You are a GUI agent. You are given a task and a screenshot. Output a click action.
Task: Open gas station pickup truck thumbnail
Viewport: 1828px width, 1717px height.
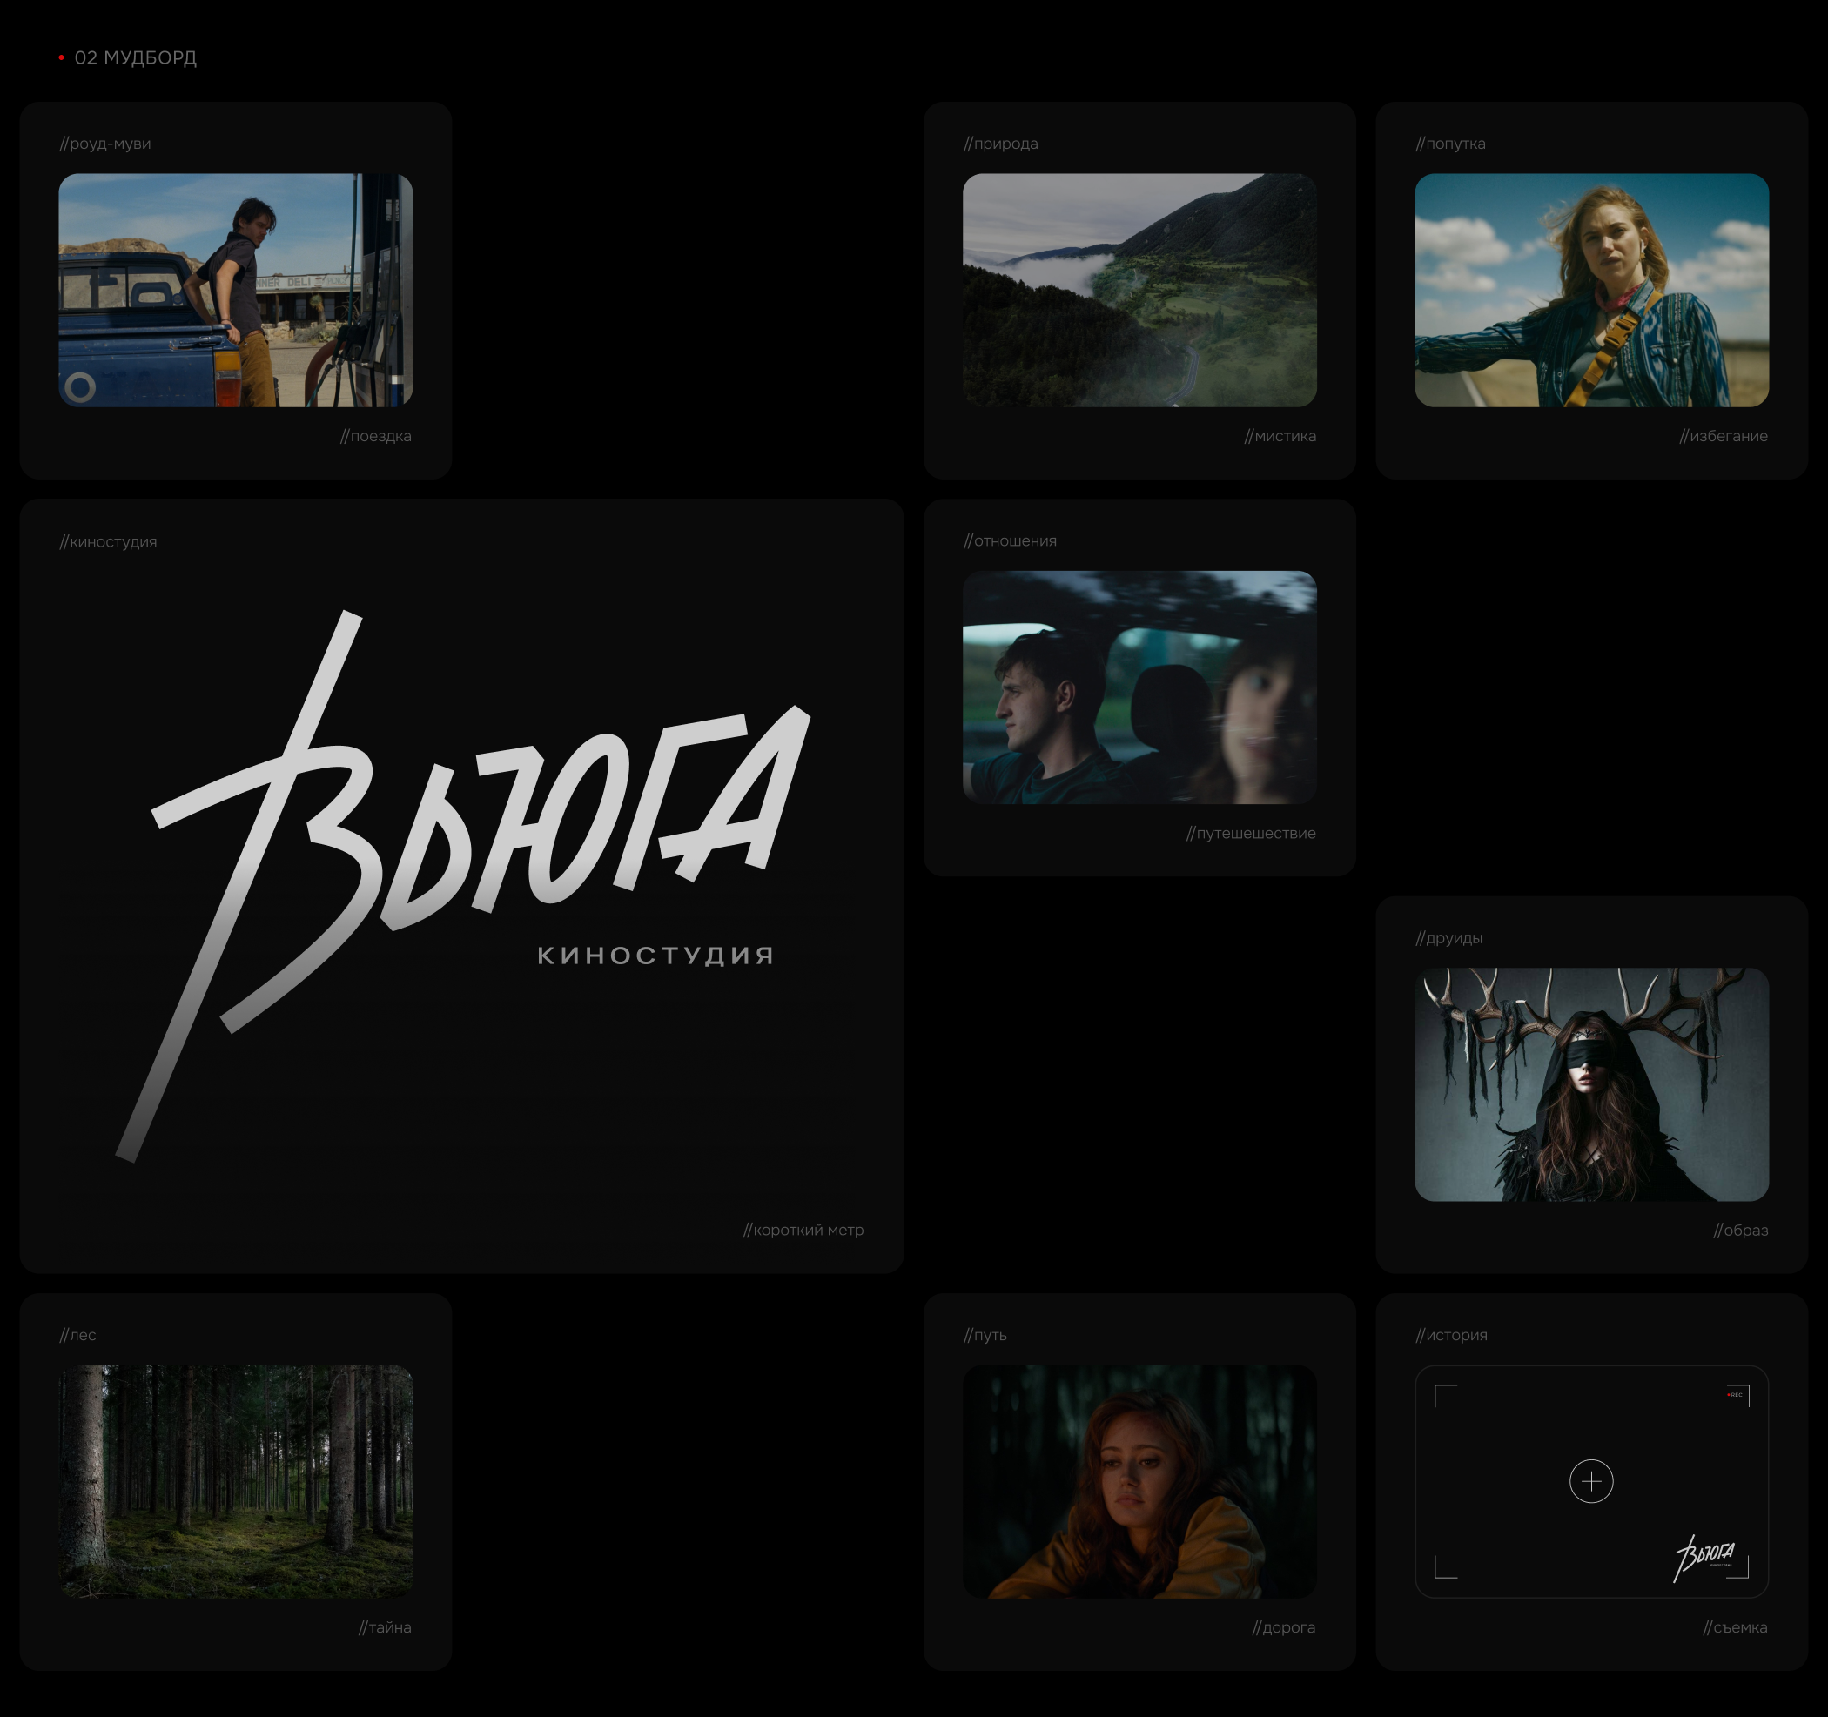(235, 290)
